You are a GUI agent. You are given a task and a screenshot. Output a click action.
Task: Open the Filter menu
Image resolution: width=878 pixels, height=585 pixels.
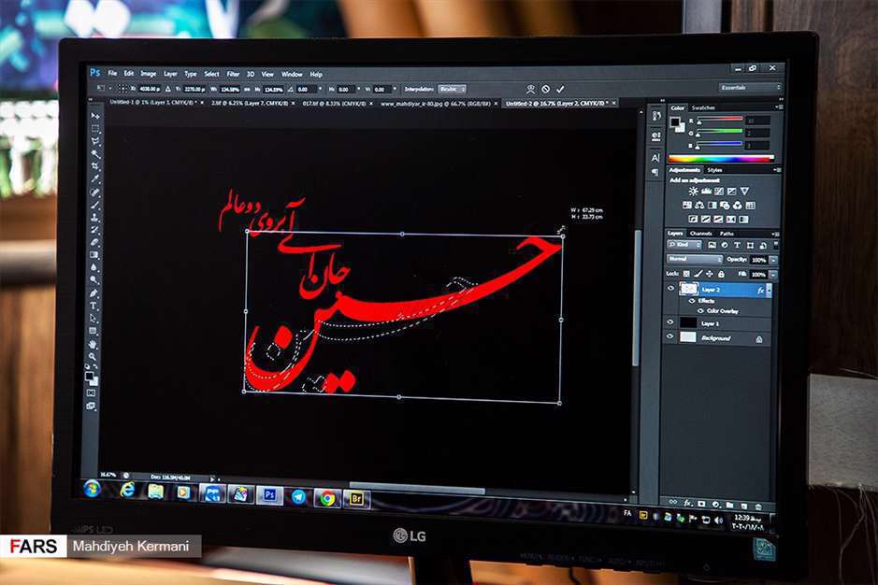coord(232,73)
